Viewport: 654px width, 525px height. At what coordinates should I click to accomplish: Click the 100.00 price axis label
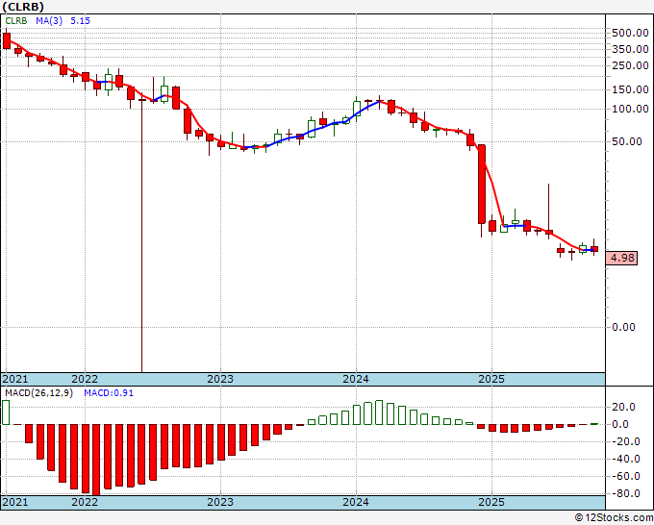click(x=630, y=109)
